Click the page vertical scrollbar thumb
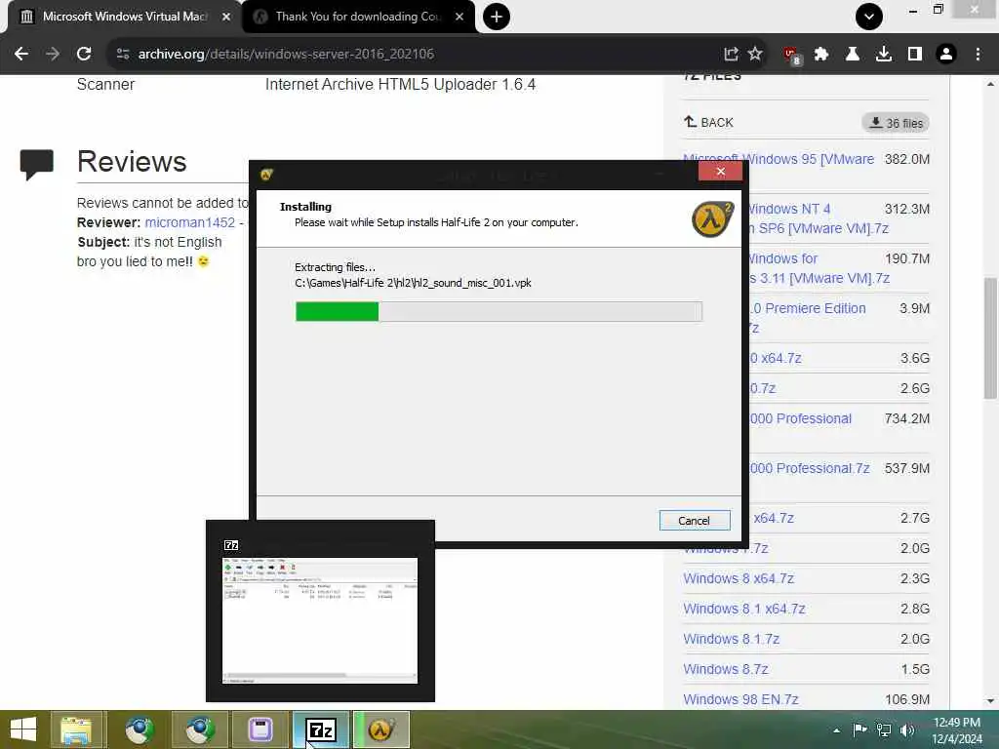 point(990,338)
